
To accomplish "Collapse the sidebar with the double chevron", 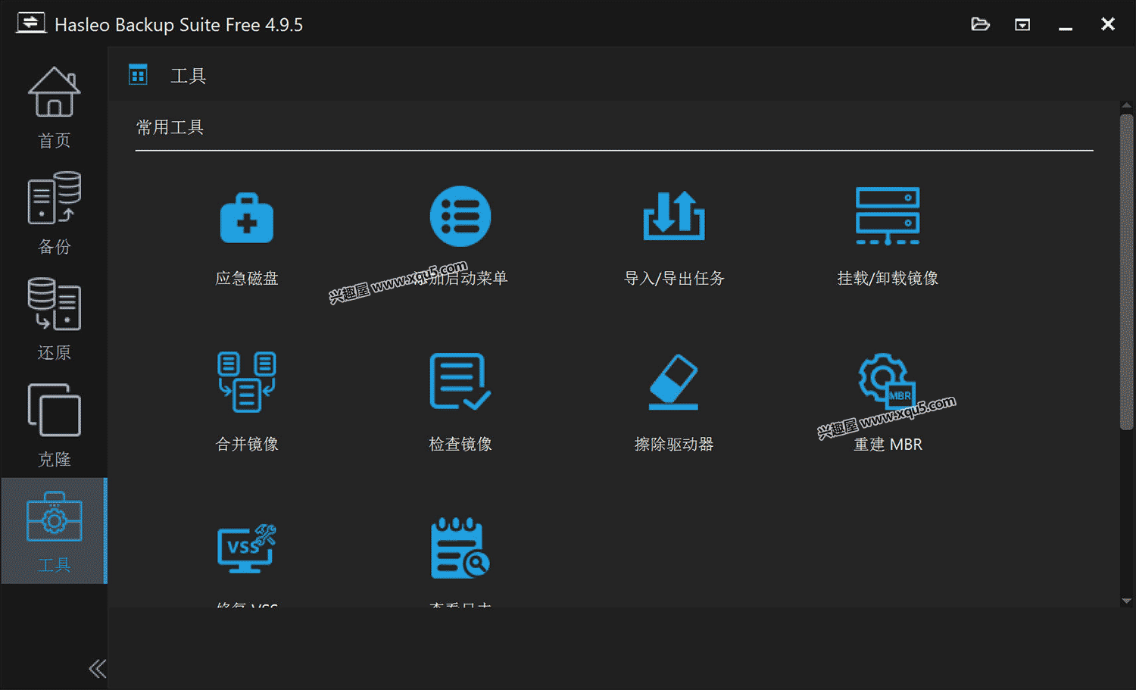I will click(x=97, y=668).
